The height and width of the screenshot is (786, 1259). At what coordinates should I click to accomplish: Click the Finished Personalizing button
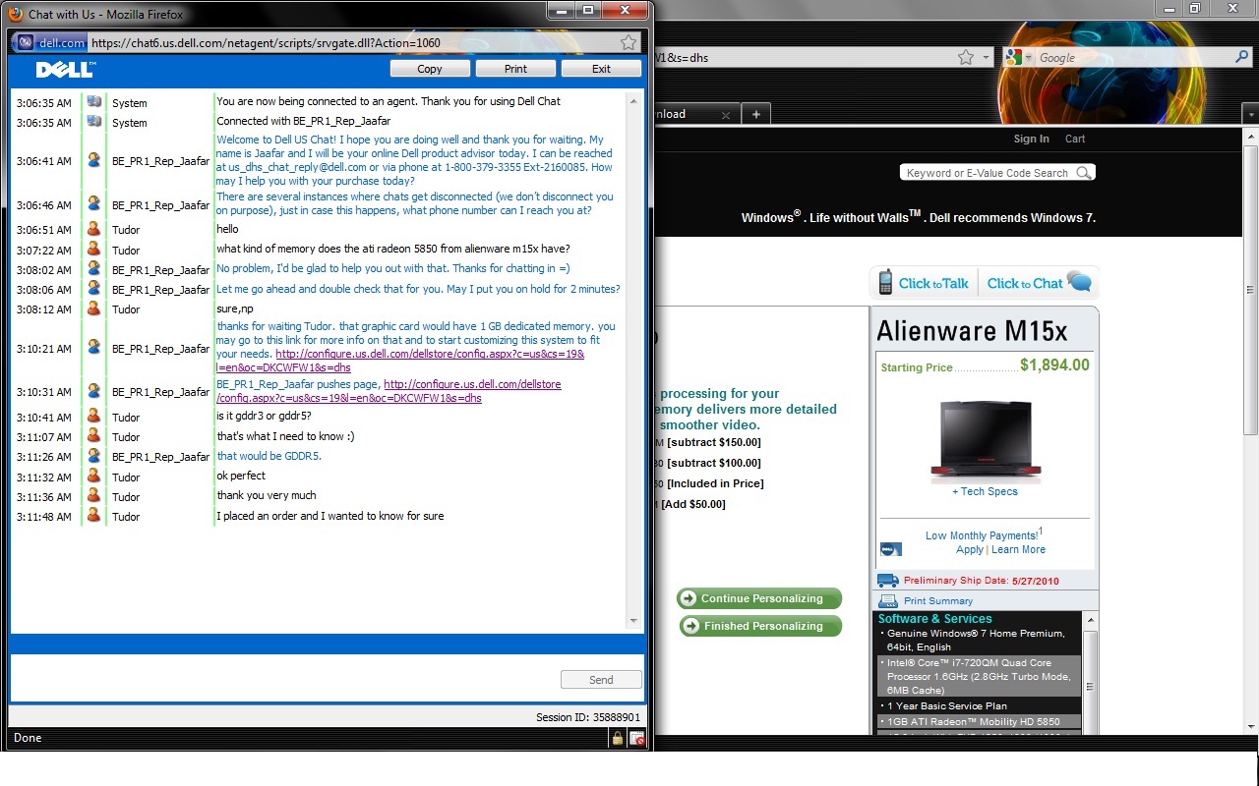760,626
